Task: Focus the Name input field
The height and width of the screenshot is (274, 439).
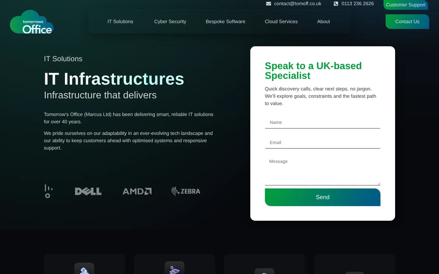Action: pyautogui.click(x=323, y=122)
